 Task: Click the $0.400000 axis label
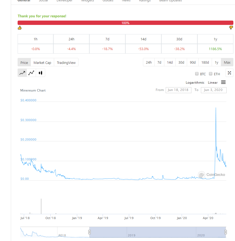pos(28,100)
